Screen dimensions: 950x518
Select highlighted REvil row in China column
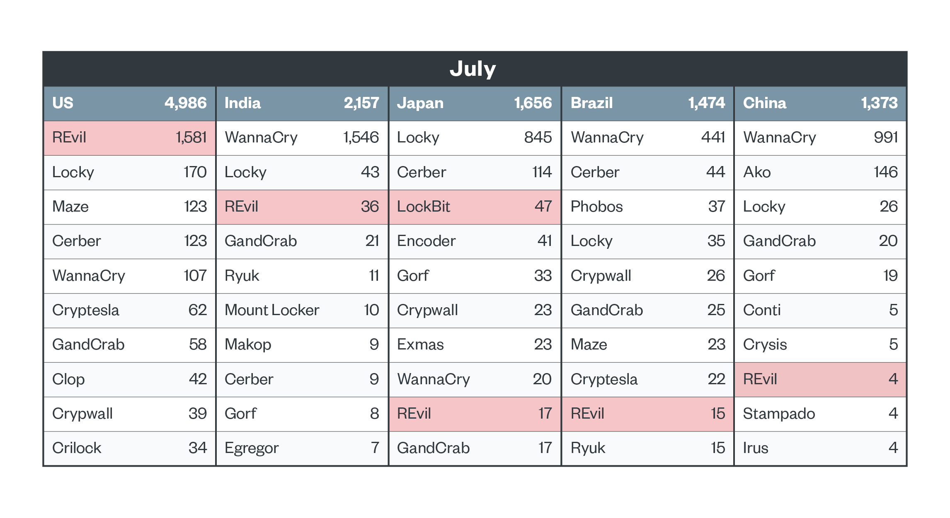pos(820,379)
